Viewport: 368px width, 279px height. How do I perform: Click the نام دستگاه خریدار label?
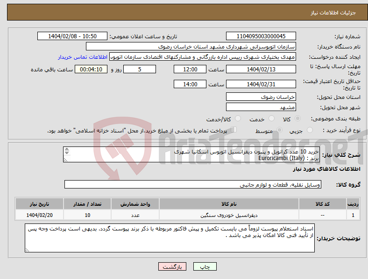339,47
